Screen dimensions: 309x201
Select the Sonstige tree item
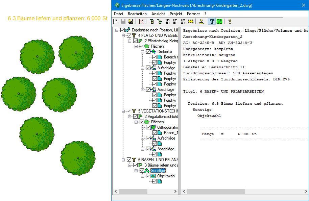coord(158,171)
